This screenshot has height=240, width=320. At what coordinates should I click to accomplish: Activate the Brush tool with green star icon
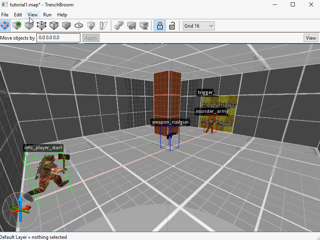(18, 25)
